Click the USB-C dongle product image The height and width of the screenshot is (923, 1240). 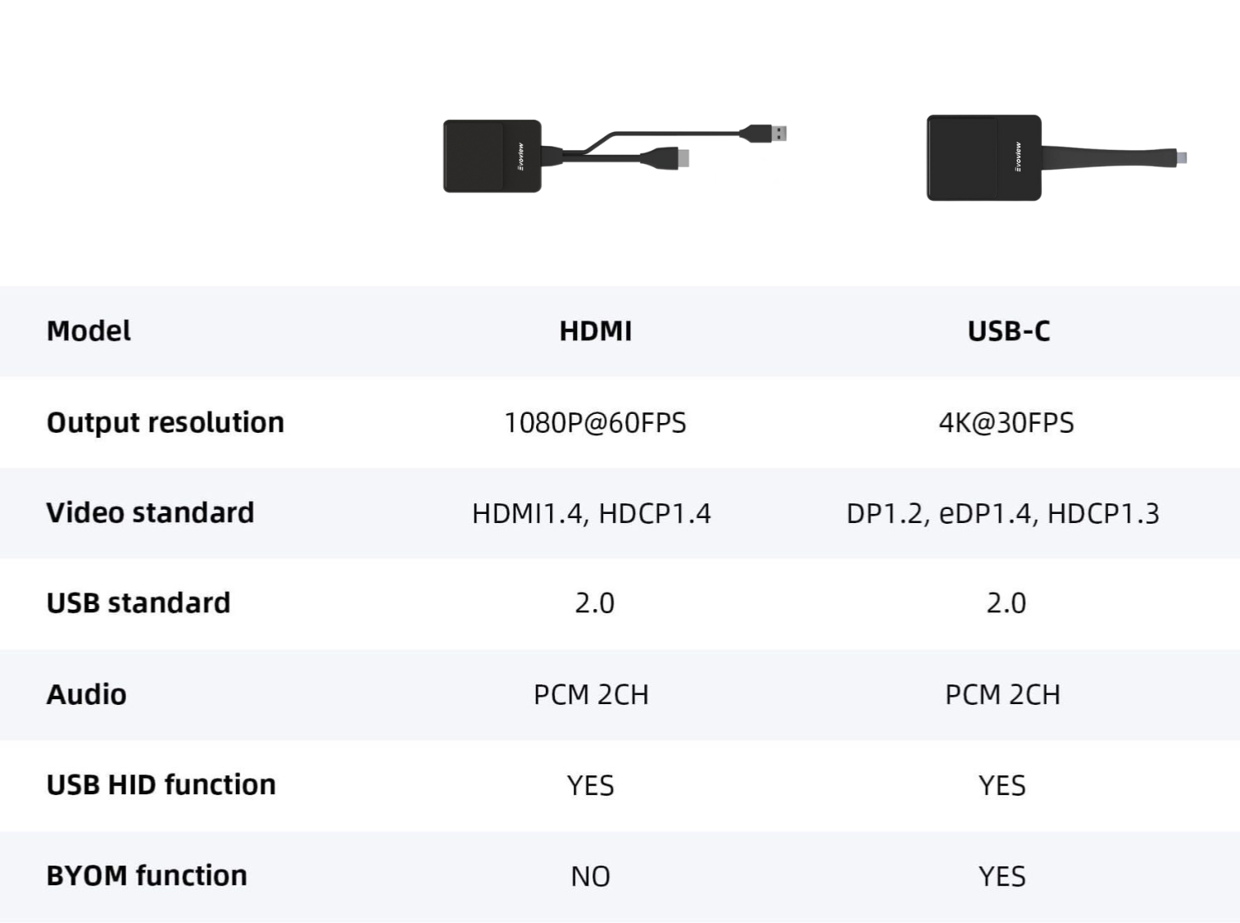coord(983,157)
